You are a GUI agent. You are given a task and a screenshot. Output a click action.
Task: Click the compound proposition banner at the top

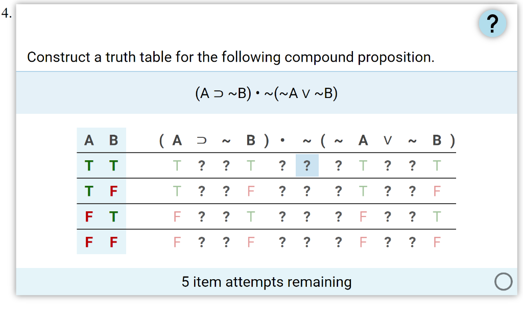tap(267, 93)
